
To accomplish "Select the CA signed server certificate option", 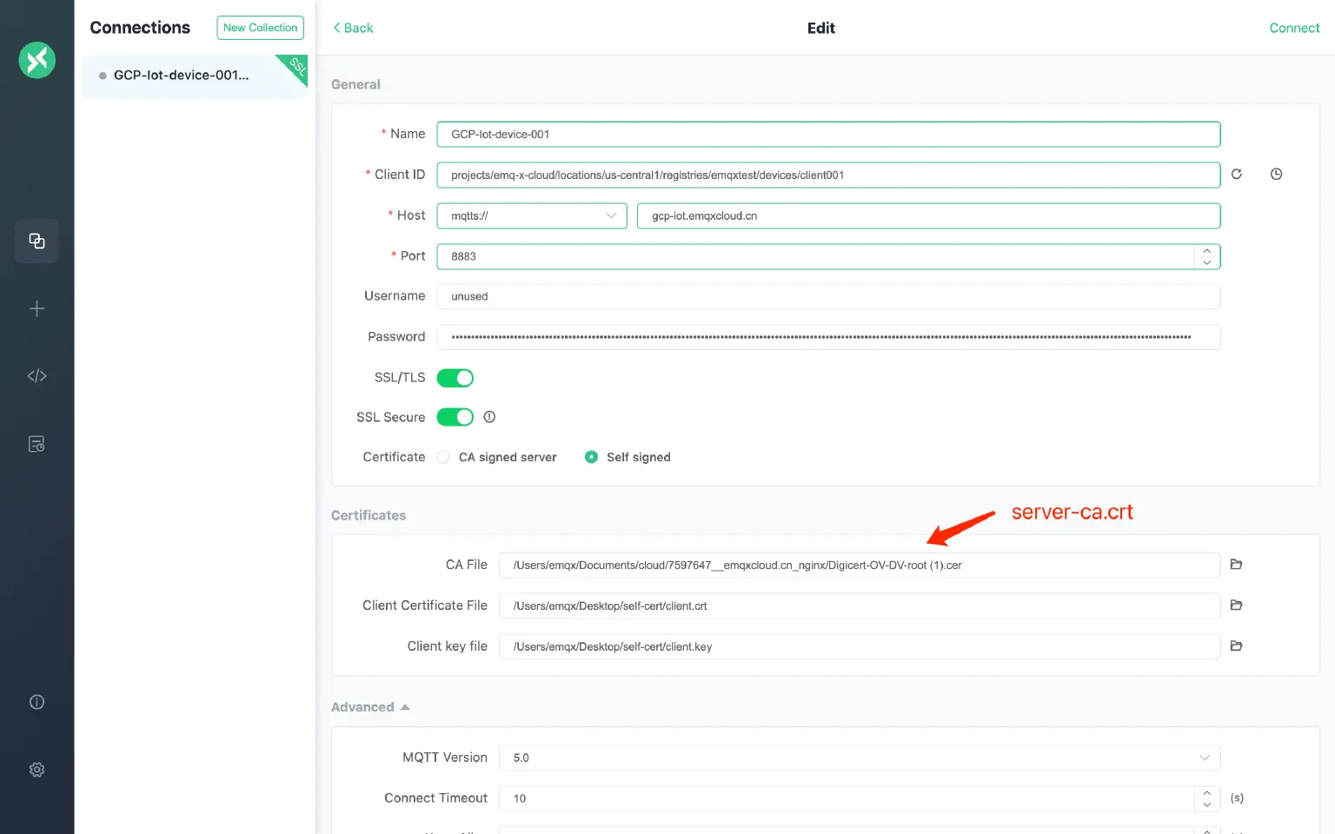I will [444, 457].
